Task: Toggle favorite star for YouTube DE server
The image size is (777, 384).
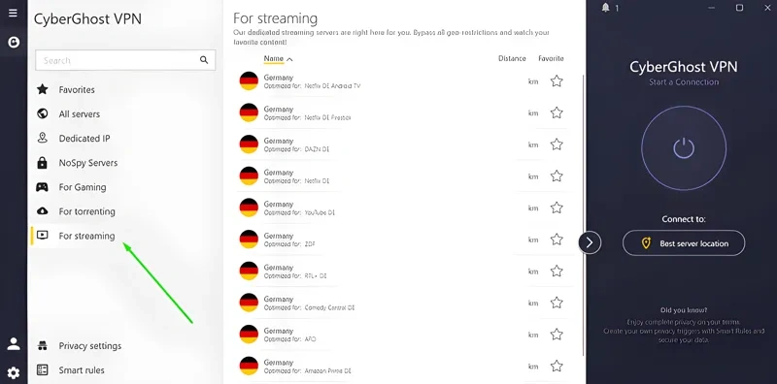Action: 557,208
